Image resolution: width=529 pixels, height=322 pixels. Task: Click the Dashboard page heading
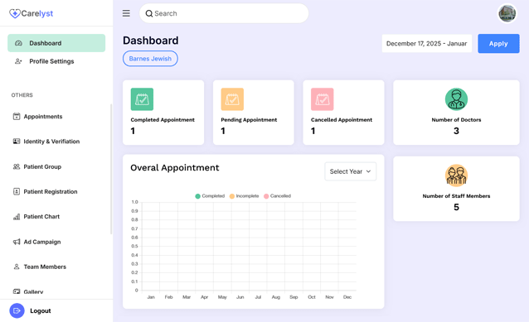pos(150,41)
